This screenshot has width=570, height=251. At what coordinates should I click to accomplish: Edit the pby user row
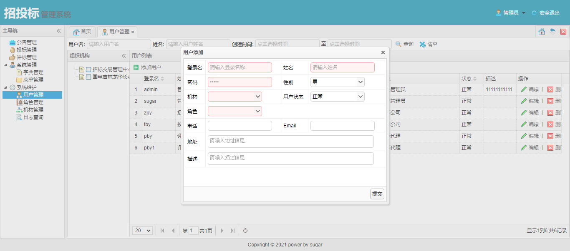[530, 136]
